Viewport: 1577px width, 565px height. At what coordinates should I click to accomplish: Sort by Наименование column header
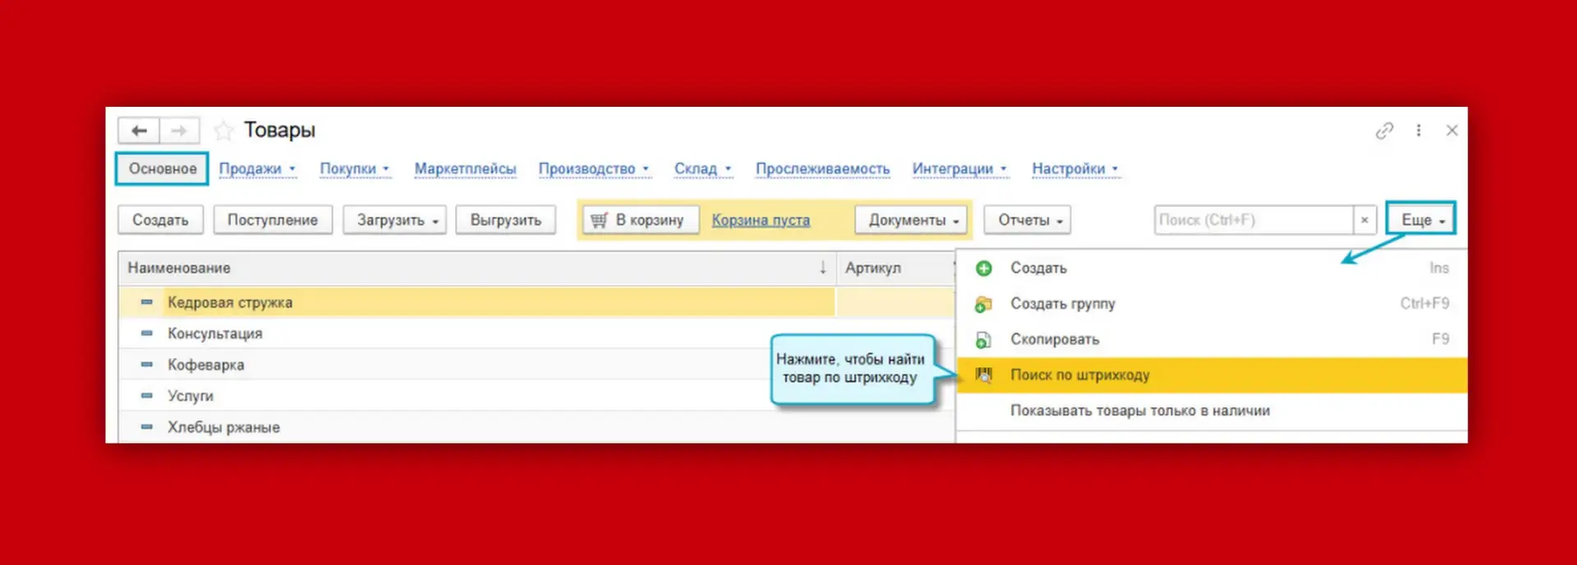(477, 268)
